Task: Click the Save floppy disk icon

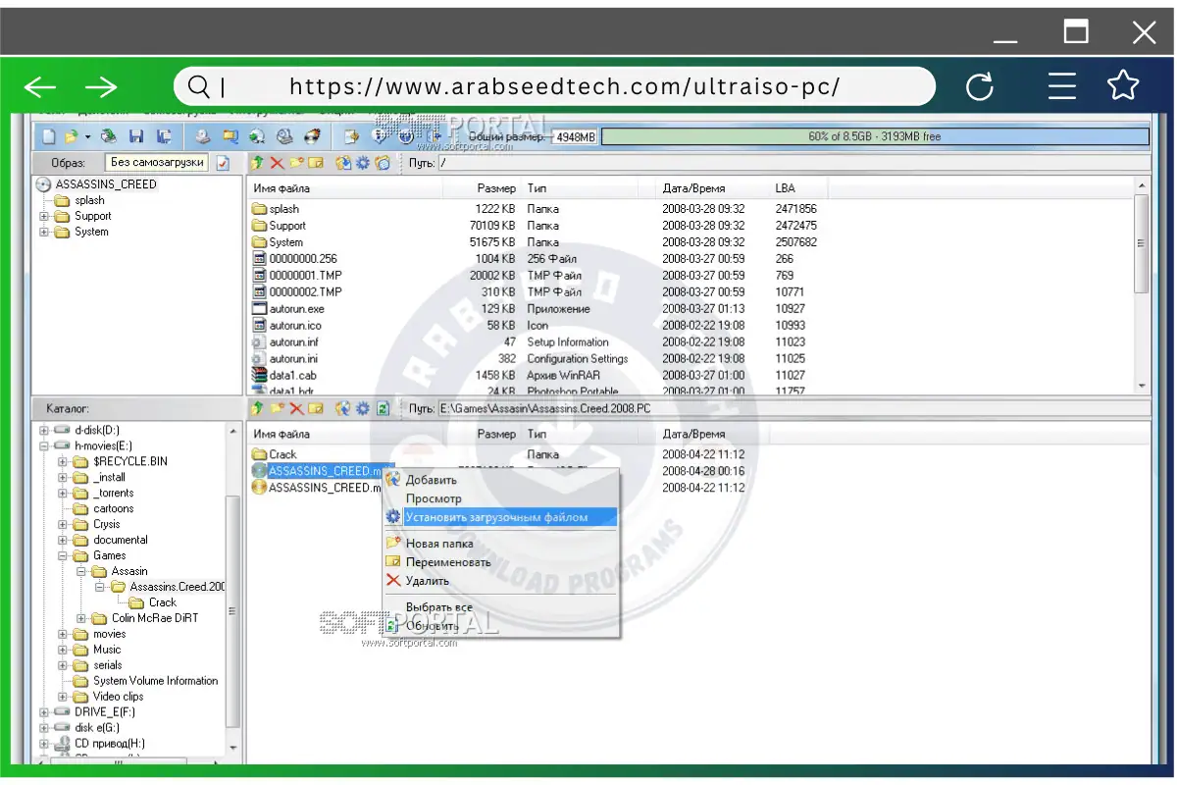Action: tap(136, 136)
